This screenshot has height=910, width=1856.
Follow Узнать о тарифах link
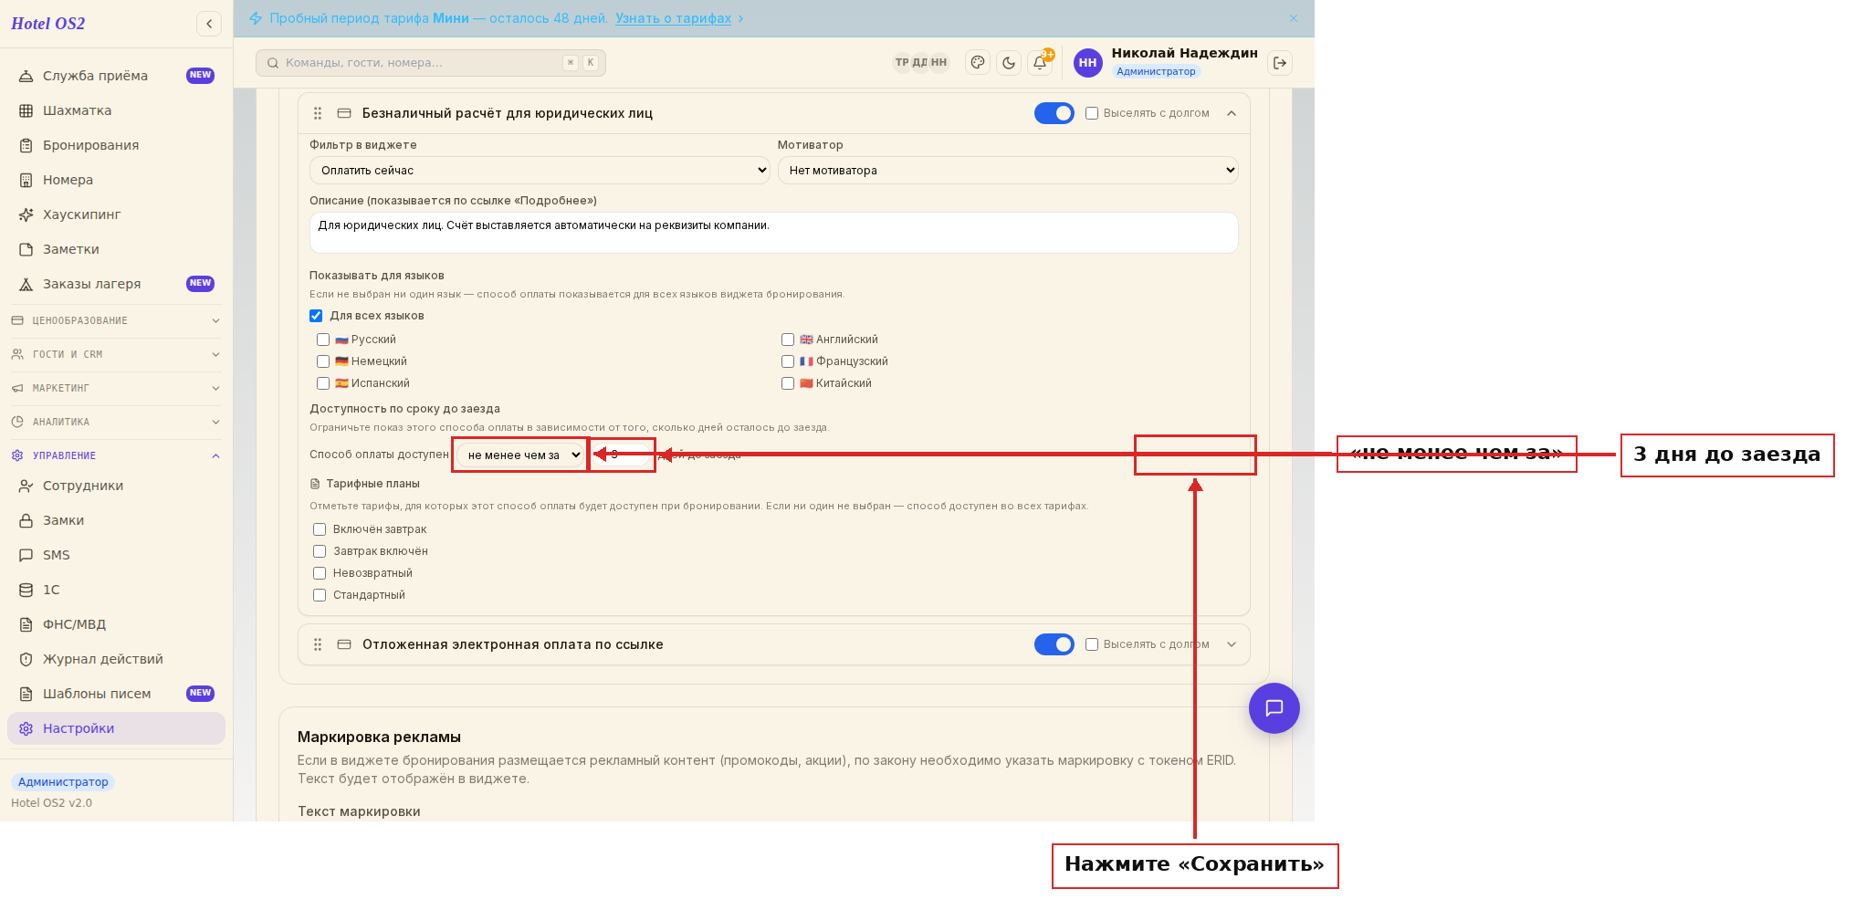point(673,18)
